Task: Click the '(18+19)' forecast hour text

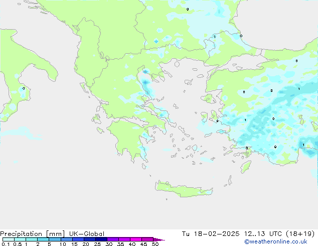Action: click(300, 234)
